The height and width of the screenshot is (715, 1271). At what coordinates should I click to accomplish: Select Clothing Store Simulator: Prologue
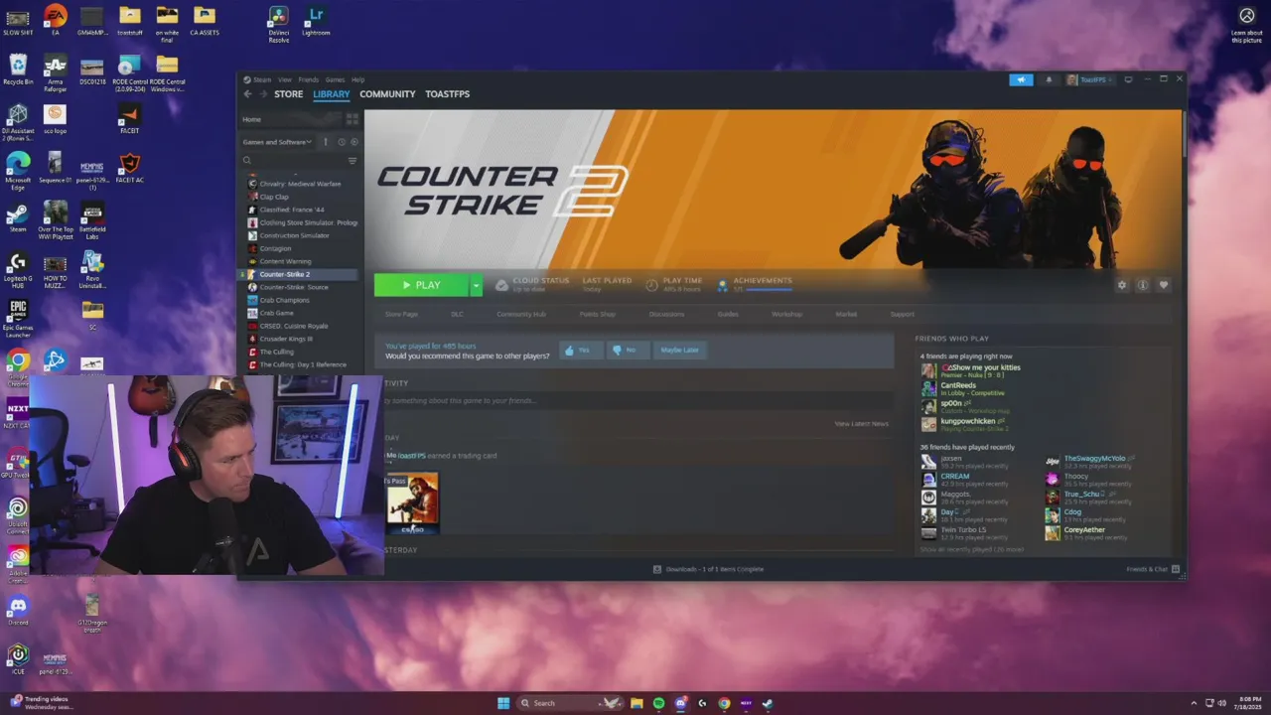pos(303,222)
